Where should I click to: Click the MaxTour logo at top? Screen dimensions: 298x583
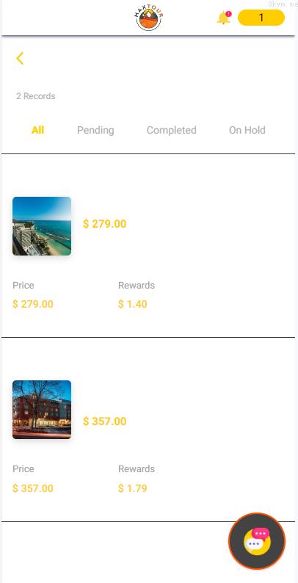coord(148,18)
